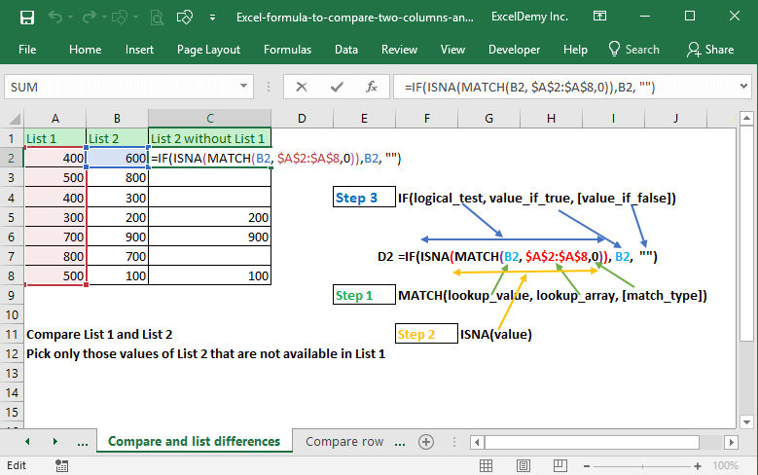Image resolution: width=758 pixels, height=475 pixels.
Task: Select row 5 header
Action: click(12, 218)
